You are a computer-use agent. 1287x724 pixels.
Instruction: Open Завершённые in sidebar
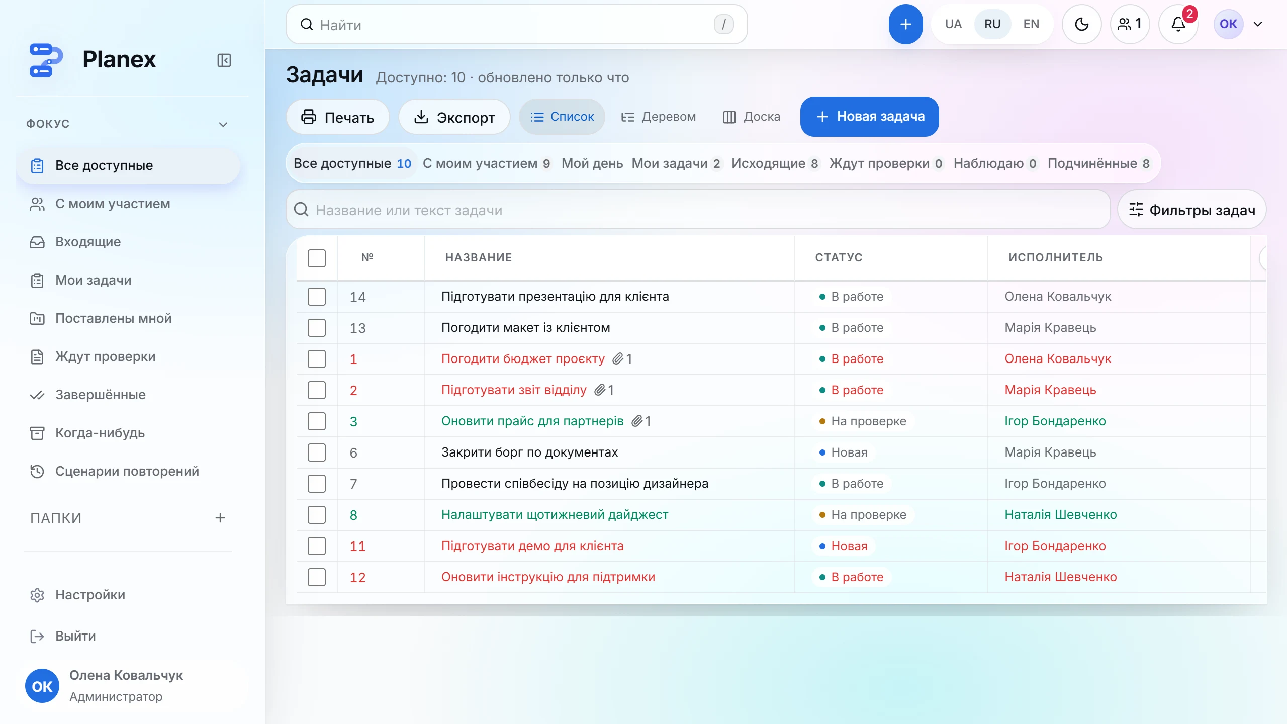tap(128, 395)
